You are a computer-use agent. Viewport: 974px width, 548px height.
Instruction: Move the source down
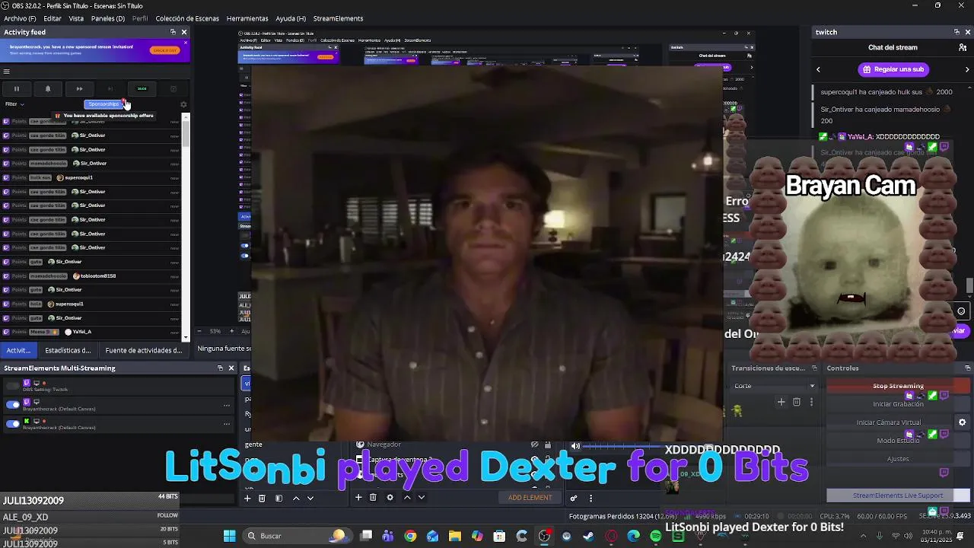pyautogui.click(x=422, y=497)
